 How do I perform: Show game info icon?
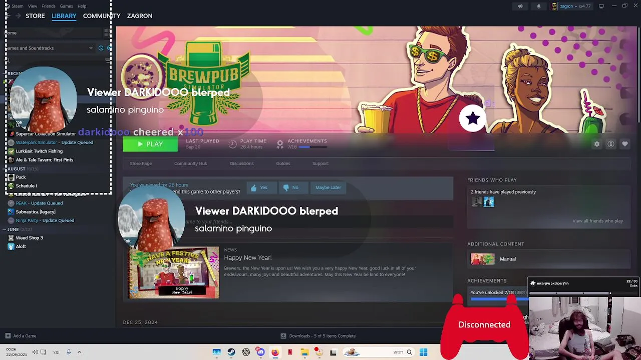tap(611, 144)
